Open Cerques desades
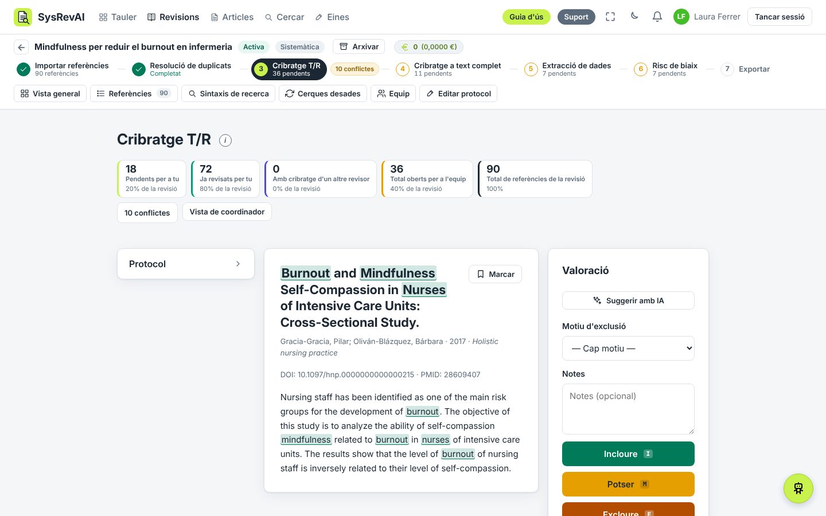The image size is (826, 516). click(x=323, y=93)
